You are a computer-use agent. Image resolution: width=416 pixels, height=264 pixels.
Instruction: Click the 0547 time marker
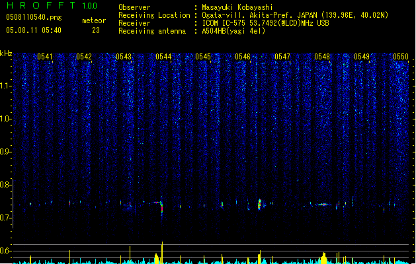point(282,57)
